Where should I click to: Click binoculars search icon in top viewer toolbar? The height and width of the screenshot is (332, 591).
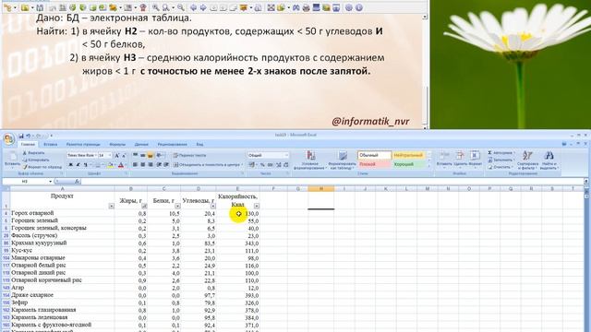tap(296, 7)
